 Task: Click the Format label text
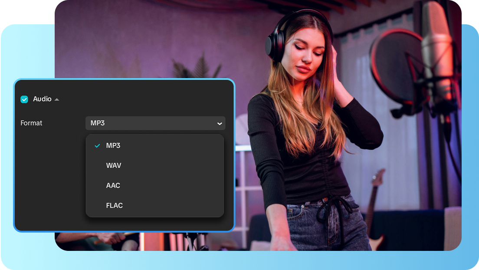click(31, 123)
